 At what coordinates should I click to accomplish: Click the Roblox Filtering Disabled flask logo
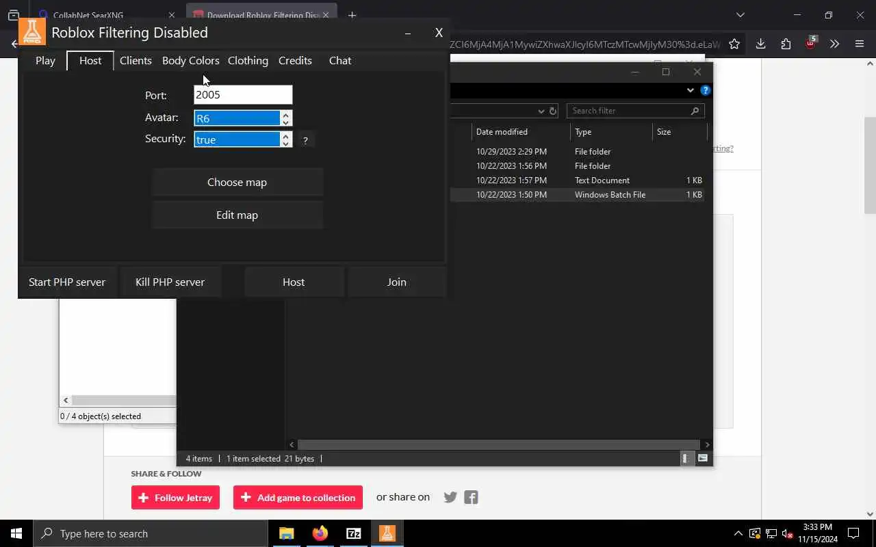(31, 32)
